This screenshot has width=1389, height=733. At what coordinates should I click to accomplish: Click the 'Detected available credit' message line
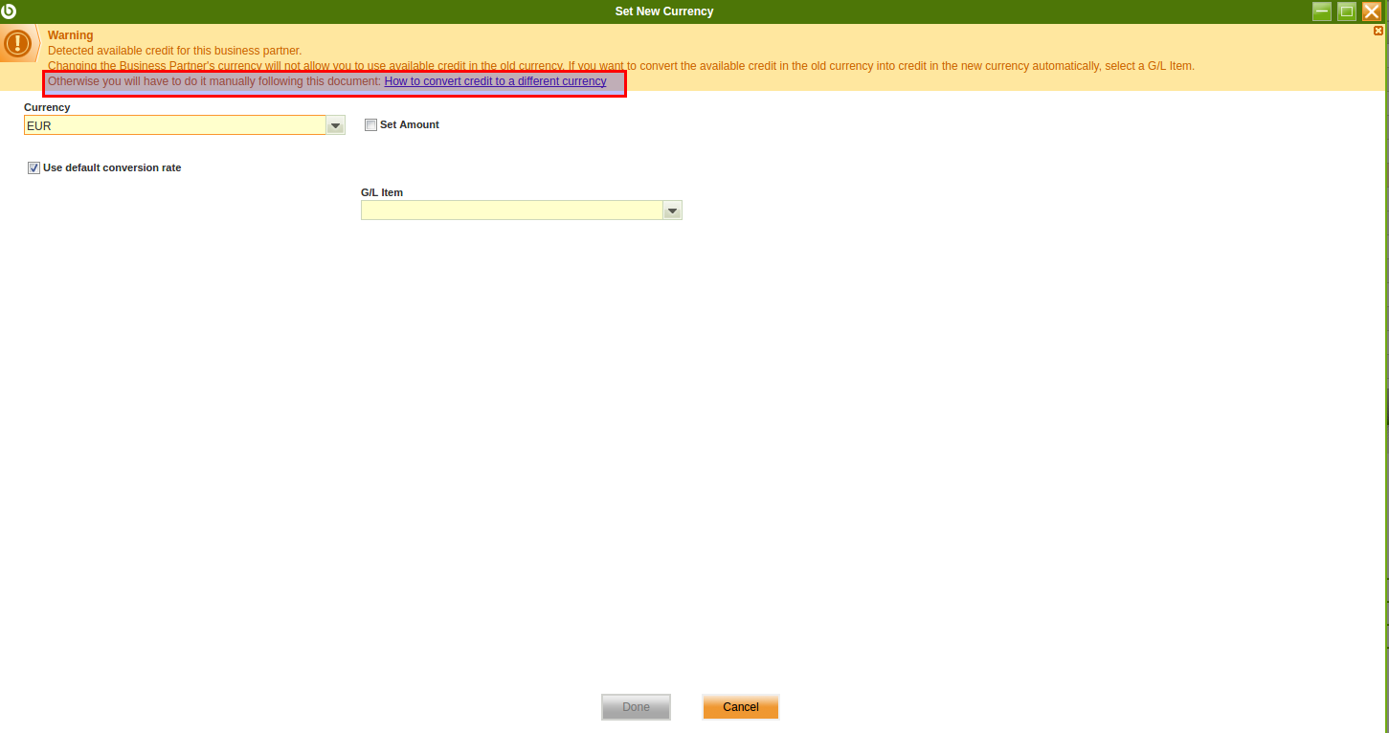174,51
